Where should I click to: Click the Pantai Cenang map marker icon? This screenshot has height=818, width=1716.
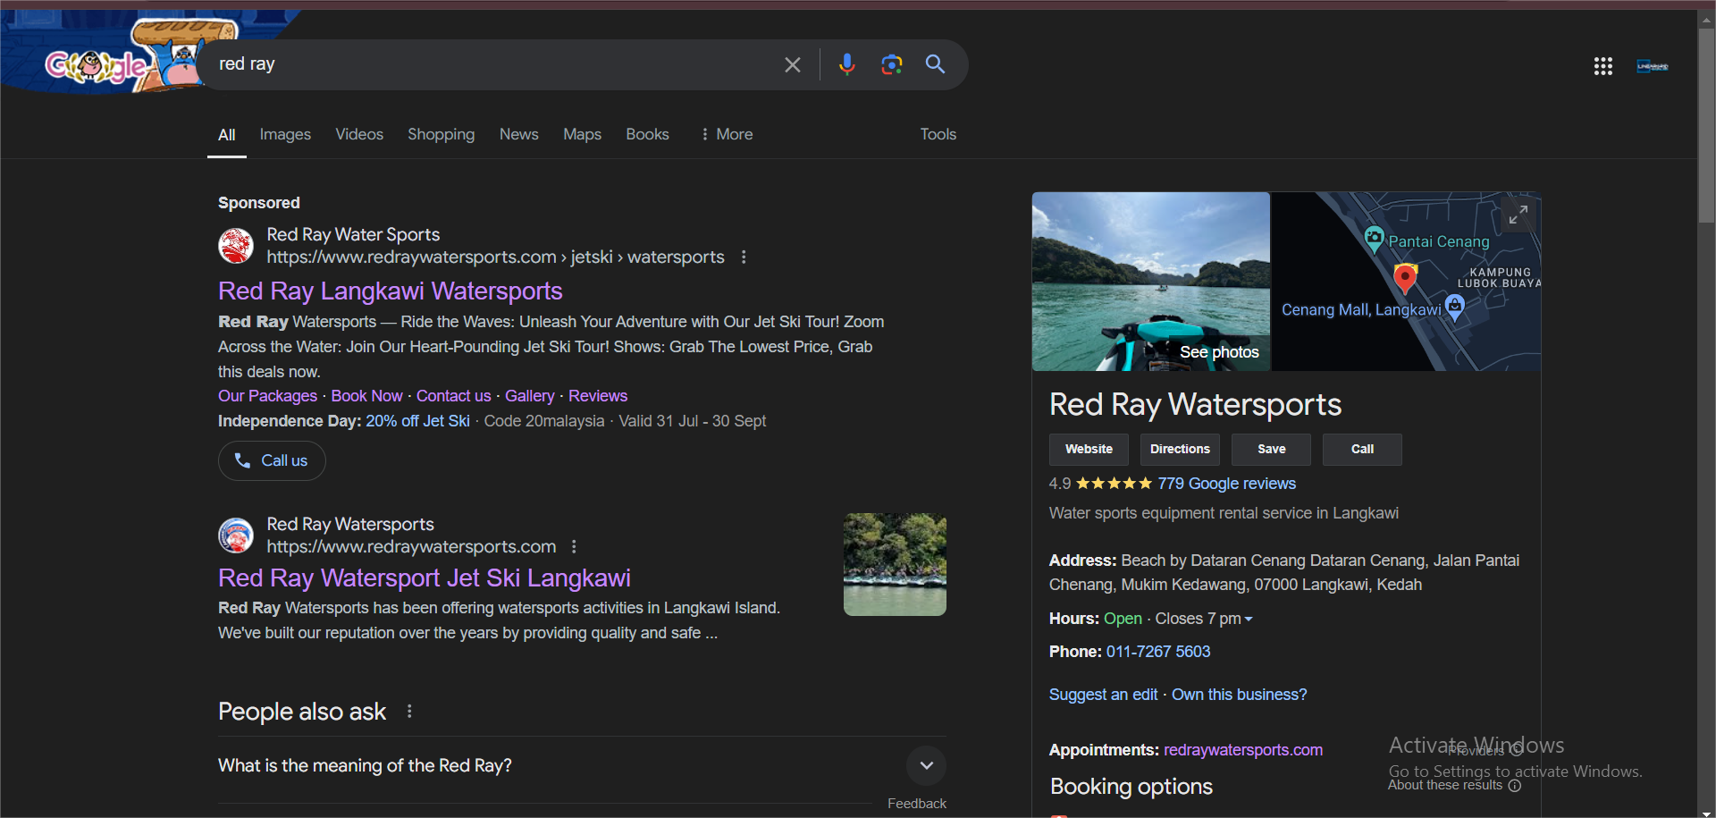point(1375,239)
